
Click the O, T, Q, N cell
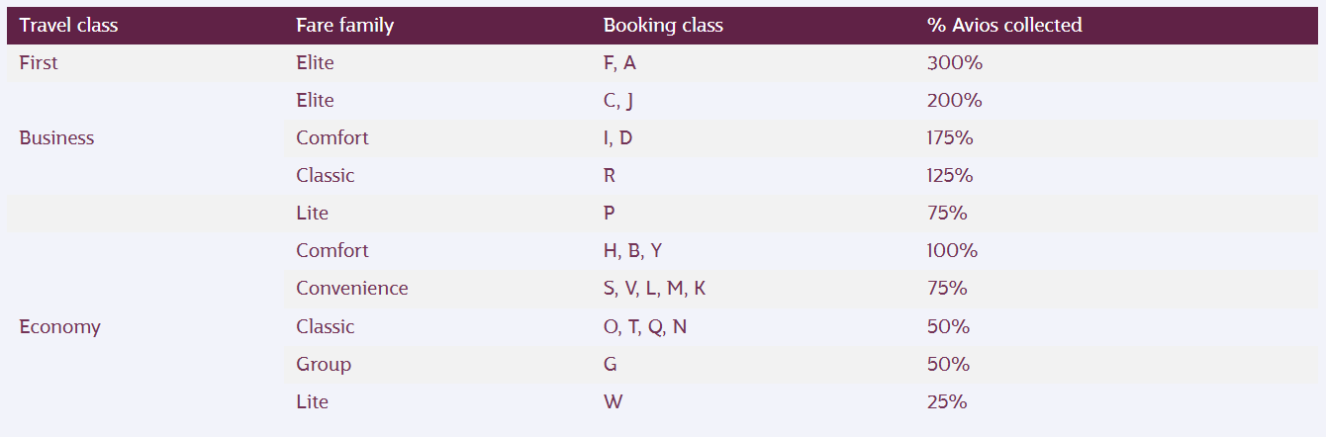point(644,327)
